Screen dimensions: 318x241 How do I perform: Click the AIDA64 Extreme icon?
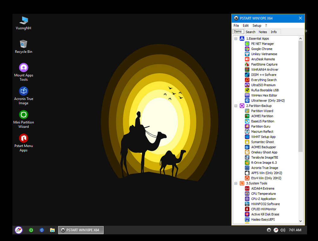[247, 188]
